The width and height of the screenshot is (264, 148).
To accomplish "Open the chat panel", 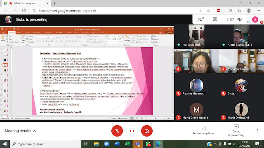I will coord(215,19).
